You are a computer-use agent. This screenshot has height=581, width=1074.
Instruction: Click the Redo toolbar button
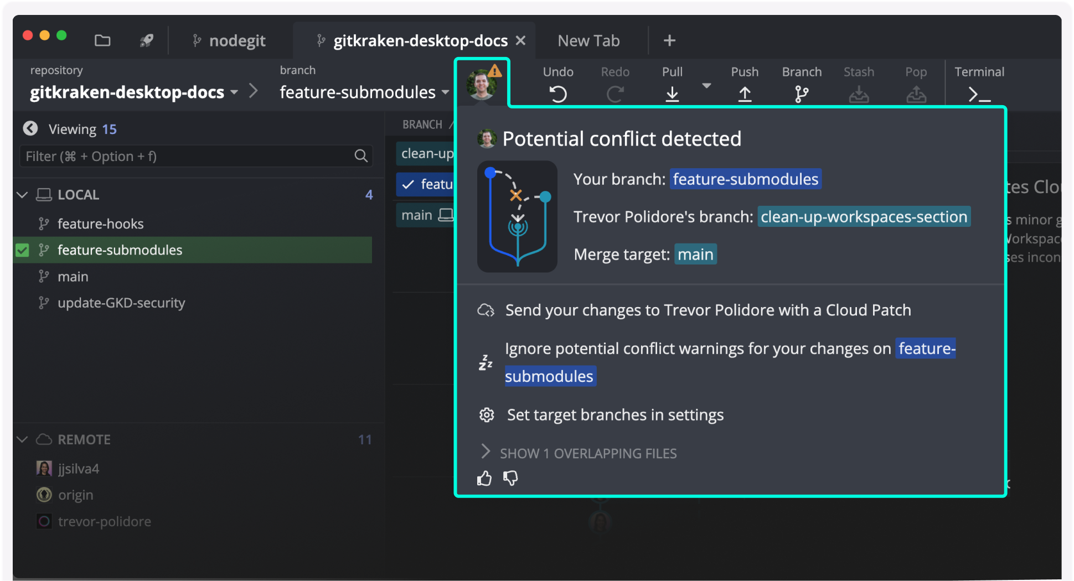pos(615,84)
